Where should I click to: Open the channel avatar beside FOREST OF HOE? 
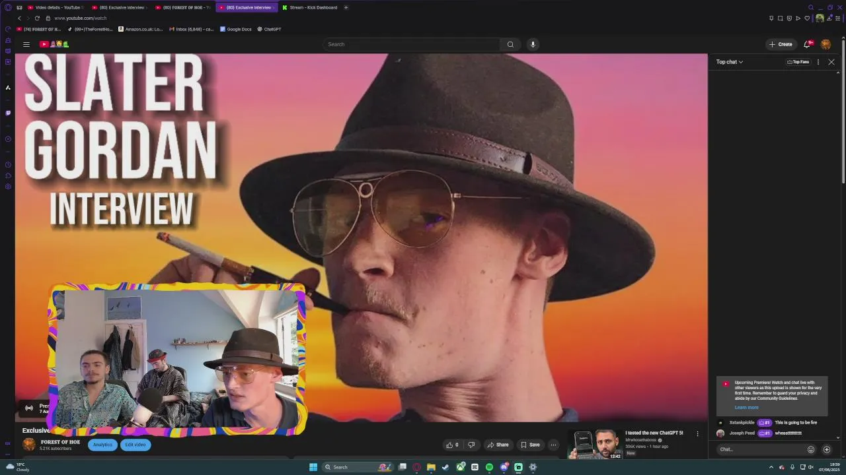(29, 445)
